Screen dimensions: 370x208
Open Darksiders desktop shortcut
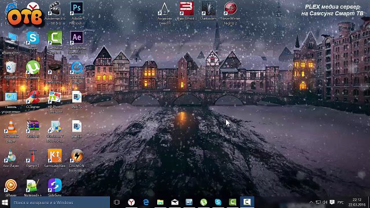pyautogui.click(x=208, y=10)
